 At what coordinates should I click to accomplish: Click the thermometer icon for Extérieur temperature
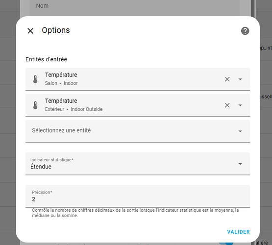tap(35, 105)
